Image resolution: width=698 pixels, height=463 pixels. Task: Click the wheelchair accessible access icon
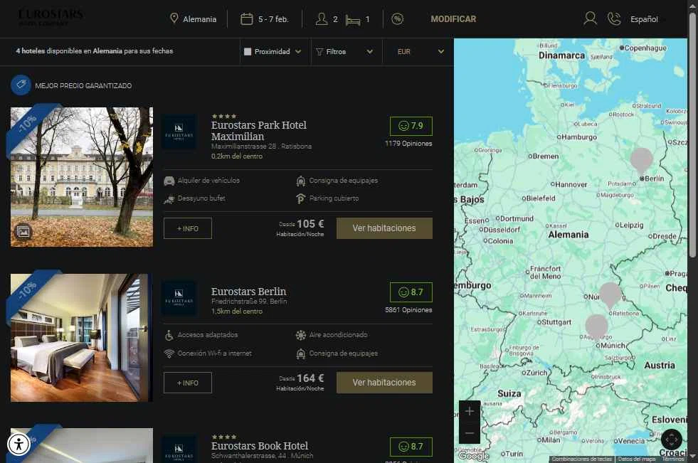[169, 336]
